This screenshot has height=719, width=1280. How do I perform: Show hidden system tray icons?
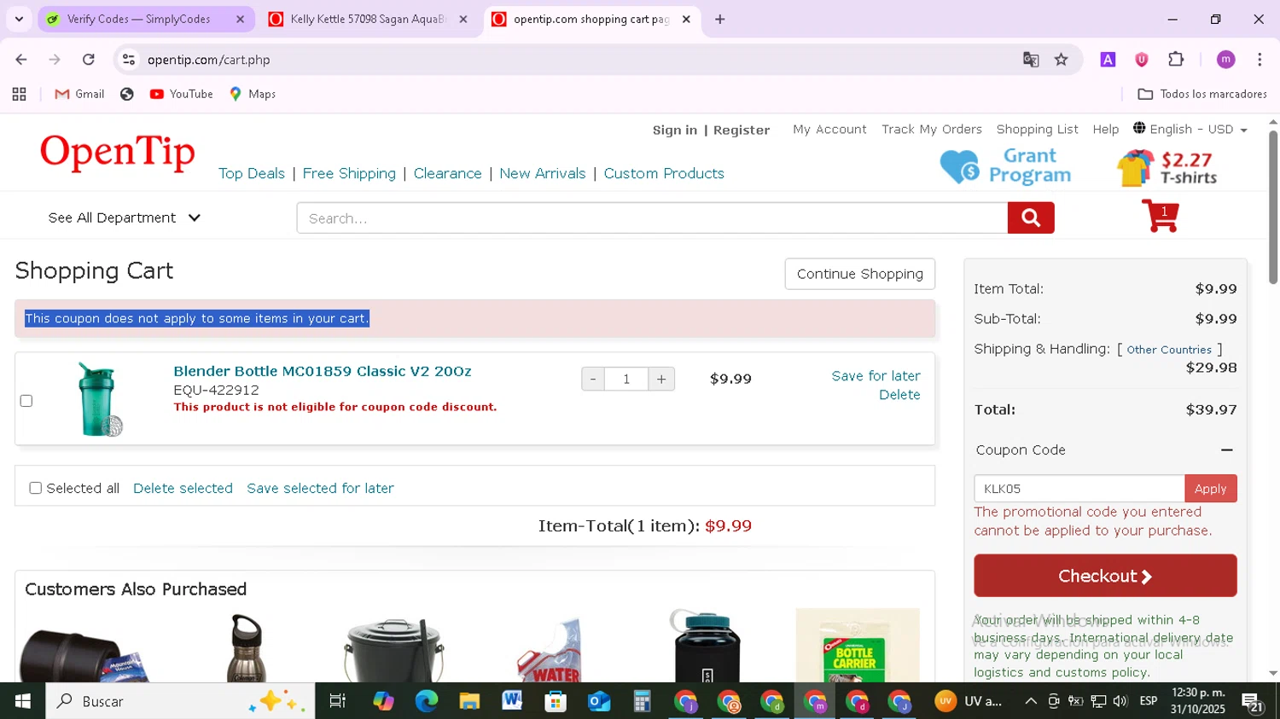pyautogui.click(x=1030, y=701)
